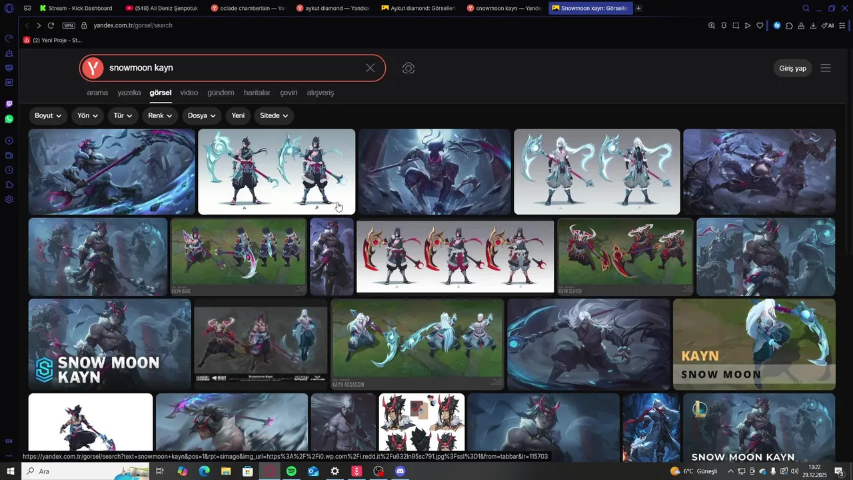Image resolution: width=853 pixels, height=480 pixels.
Task: Open Spotify from the taskbar
Action: 291,471
